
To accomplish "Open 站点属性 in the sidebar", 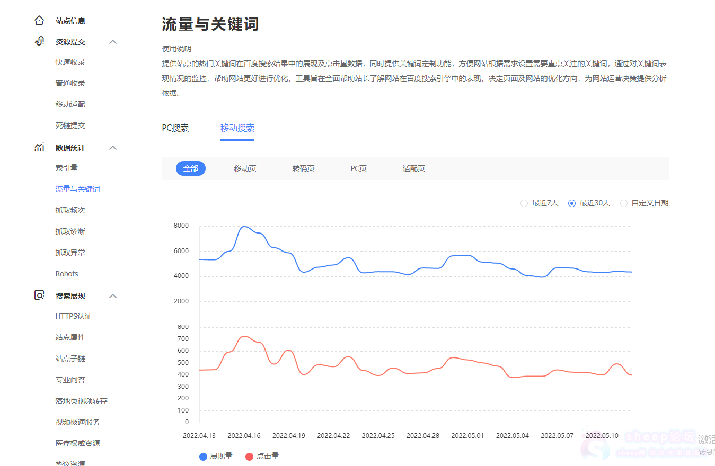I will [x=70, y=337].
